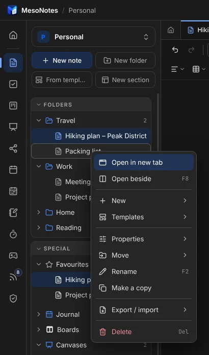Viewport: 209px width, 355px height.
Task: Expand the Journal group
Action: [39, 315]
